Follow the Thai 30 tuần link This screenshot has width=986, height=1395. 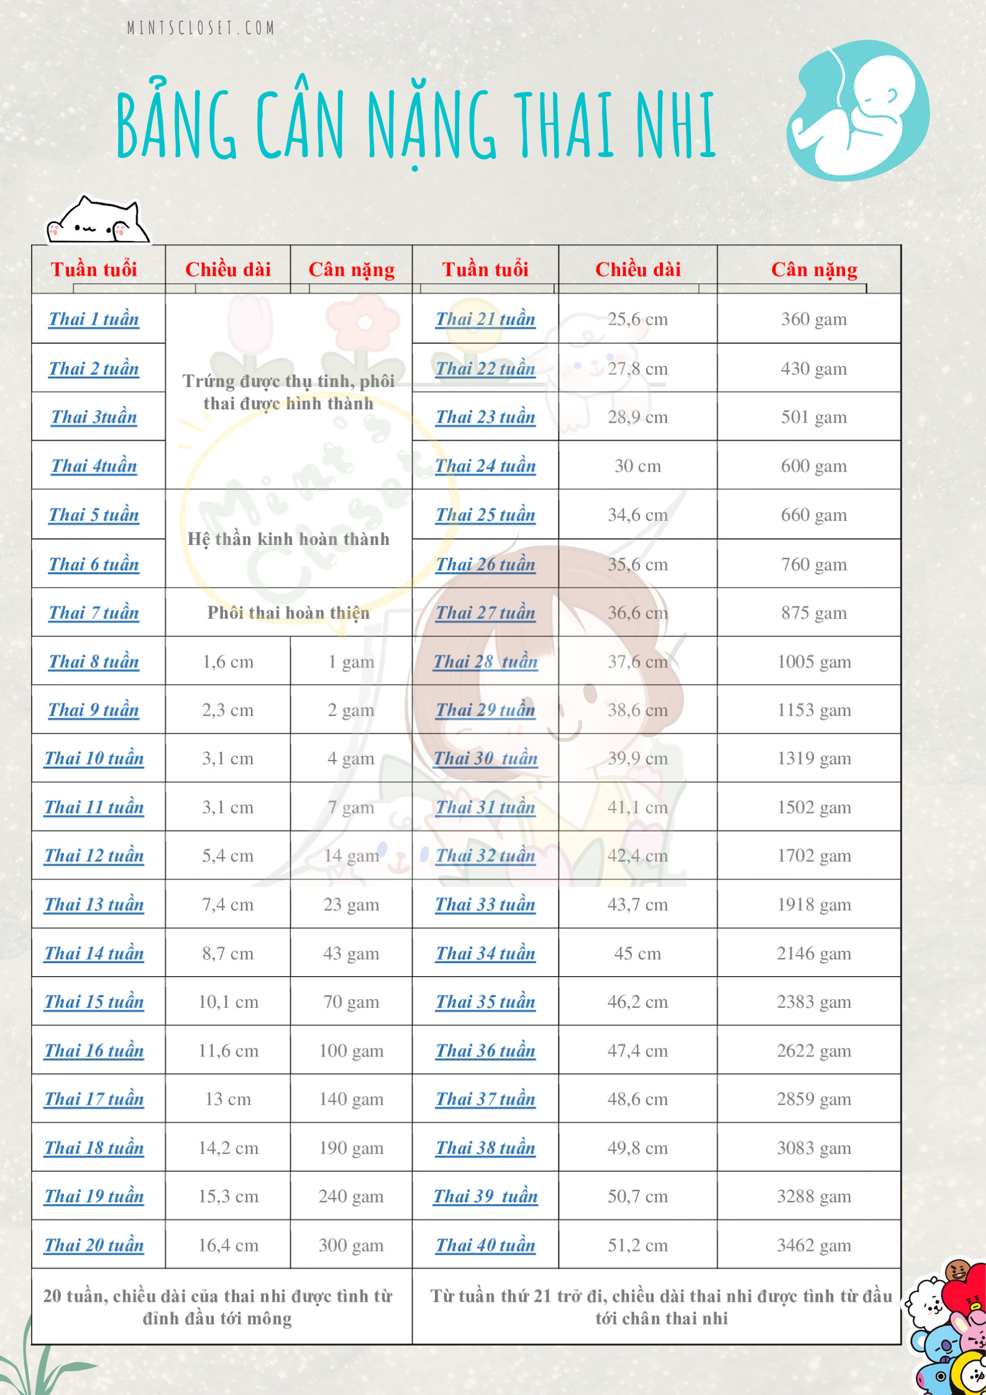point(485,759)
